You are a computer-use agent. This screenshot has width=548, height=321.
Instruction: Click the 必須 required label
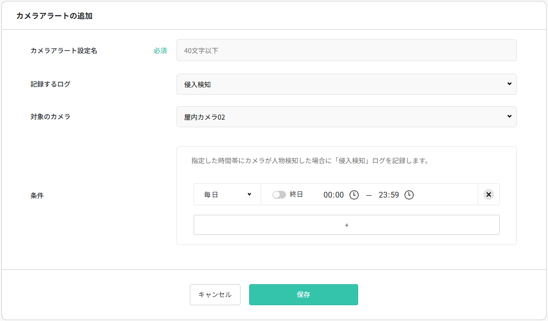point(160,50)
